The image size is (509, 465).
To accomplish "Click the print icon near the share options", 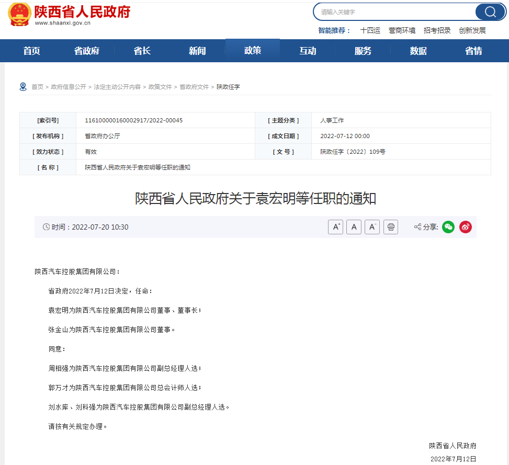I will click(x=391, y=226).
